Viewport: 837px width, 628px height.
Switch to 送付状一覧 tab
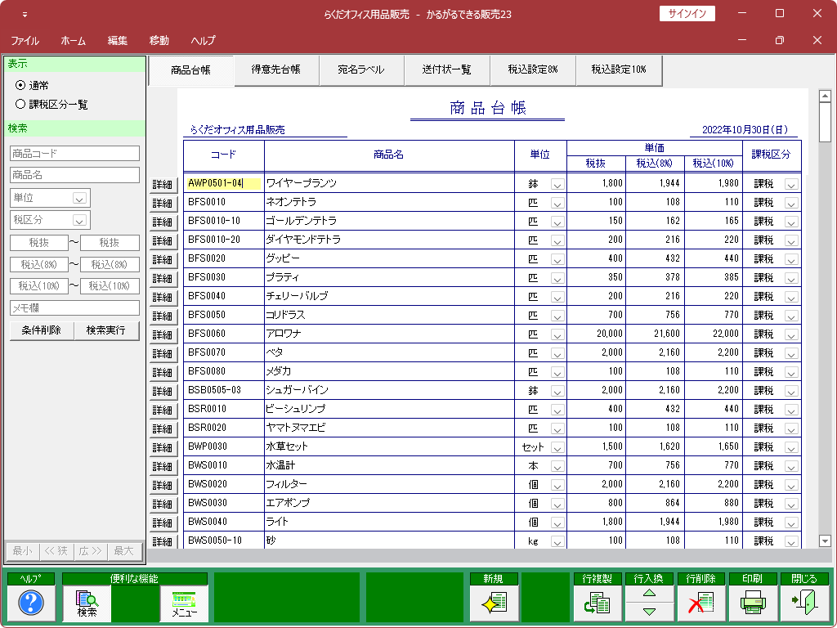tap(447, 70)
